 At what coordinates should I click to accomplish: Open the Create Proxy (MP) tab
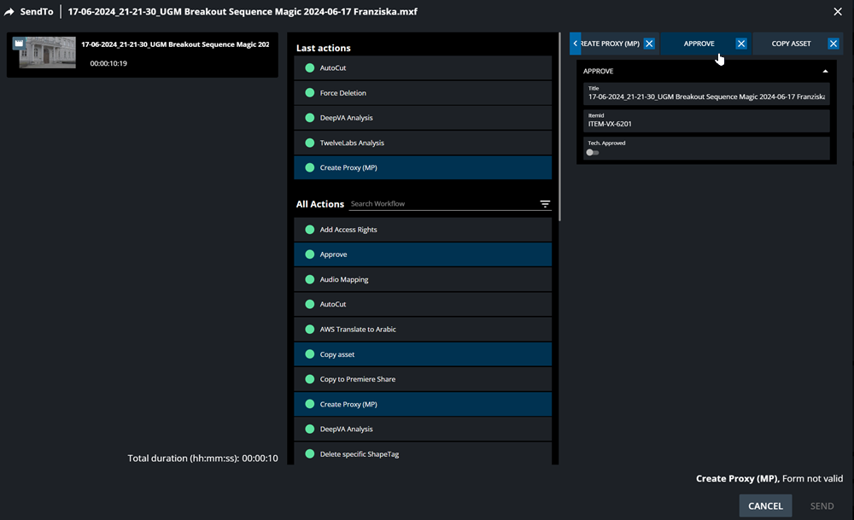(x=610, y=44)
